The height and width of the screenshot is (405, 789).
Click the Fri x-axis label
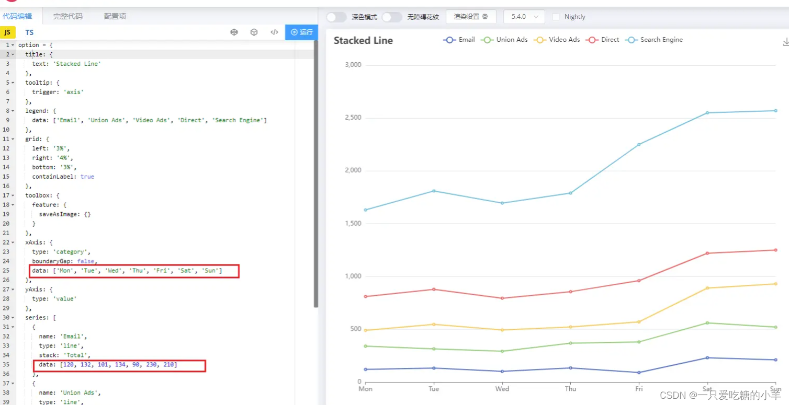pos(639,389)
